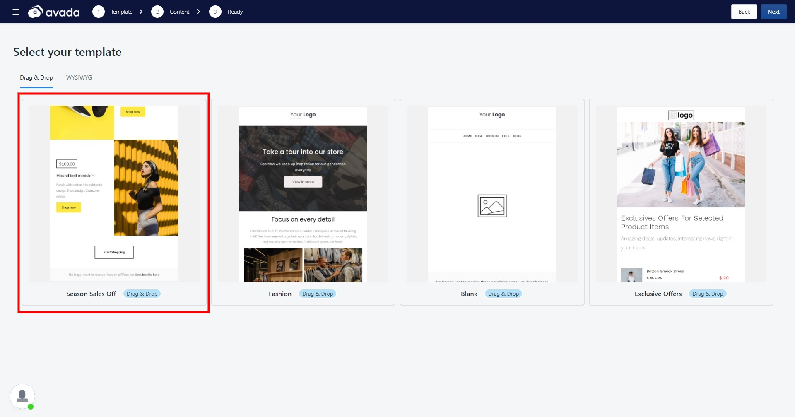Click step 2 circle for Content
The image size is (795, 417).
tap(157, 12)
